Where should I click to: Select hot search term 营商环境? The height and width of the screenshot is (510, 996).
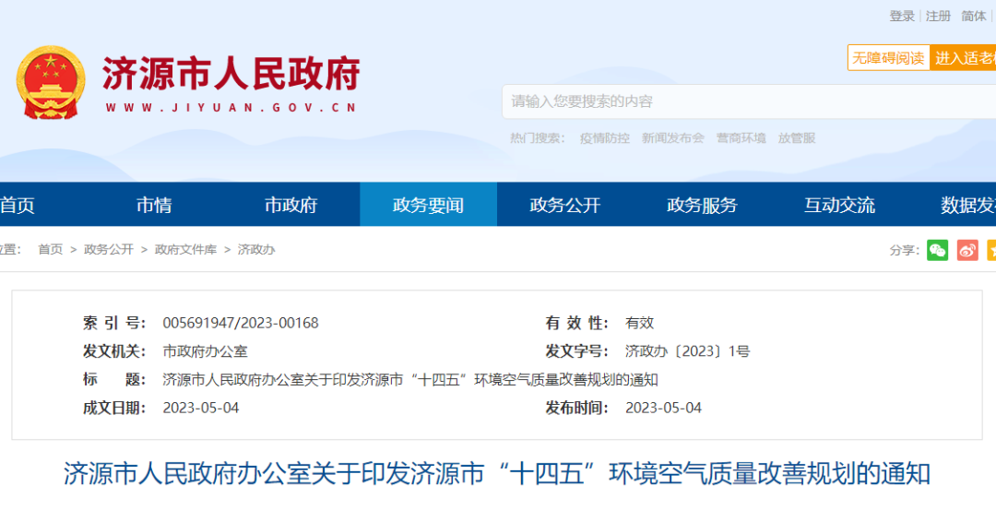click(741, 138)
